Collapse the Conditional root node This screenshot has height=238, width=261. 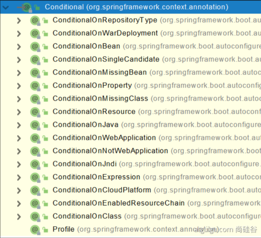click(6, 7)
